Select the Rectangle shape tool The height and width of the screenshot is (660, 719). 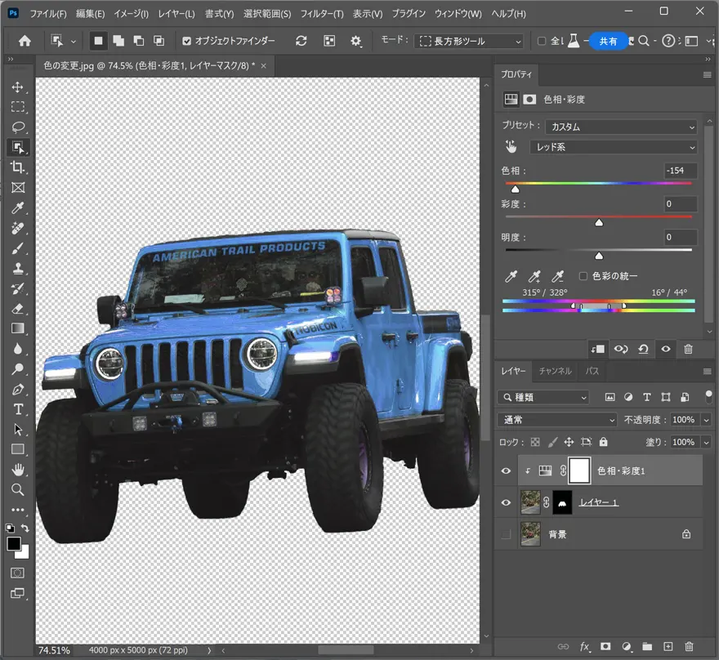click(x=17, y=449)
